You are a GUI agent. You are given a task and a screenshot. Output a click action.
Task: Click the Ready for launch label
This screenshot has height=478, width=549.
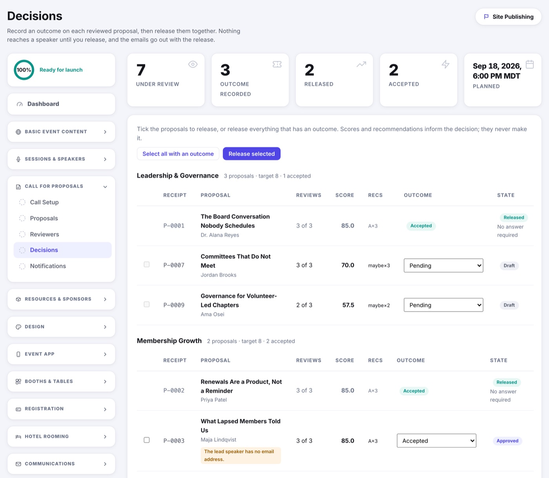pos(61,70)
